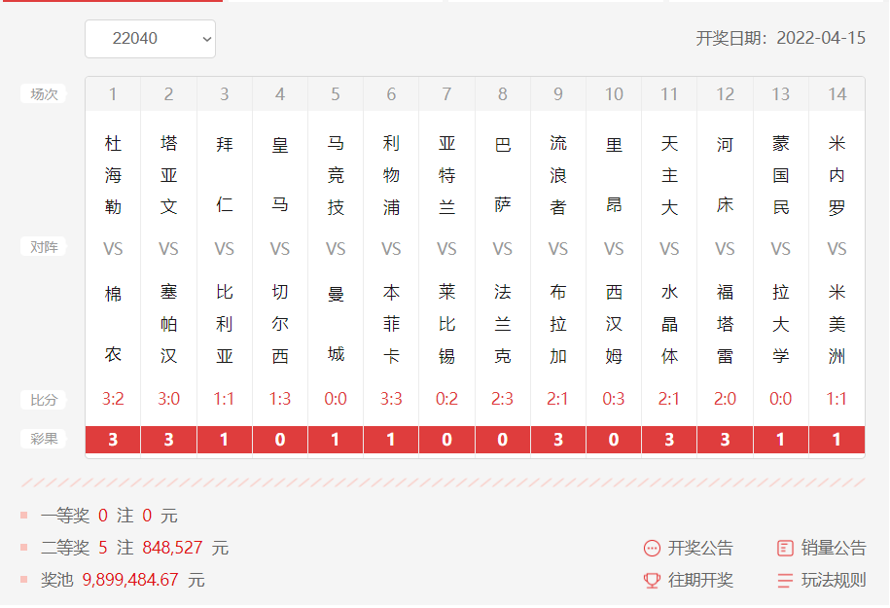Click the document icon next to 销量公告
Image resolution: width=890 pixels, height=608 pixels.
click(785, 549)
